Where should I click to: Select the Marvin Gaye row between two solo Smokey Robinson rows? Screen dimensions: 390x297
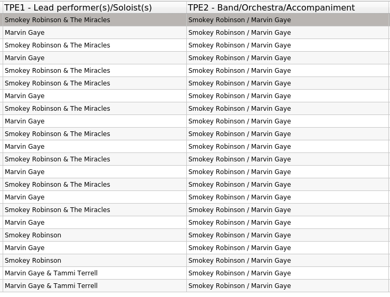pyautogui.click(x=25, y=248)
